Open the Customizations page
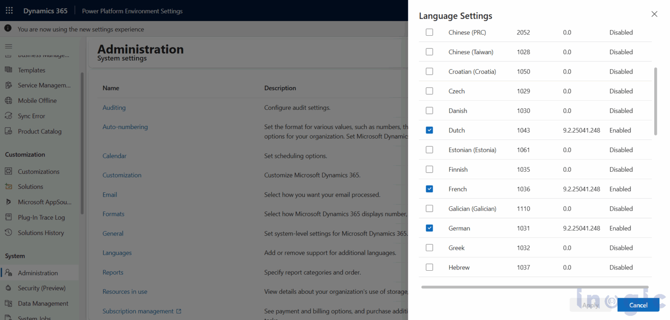This screenshot has width=670, height=320. [x=38, y=171]
